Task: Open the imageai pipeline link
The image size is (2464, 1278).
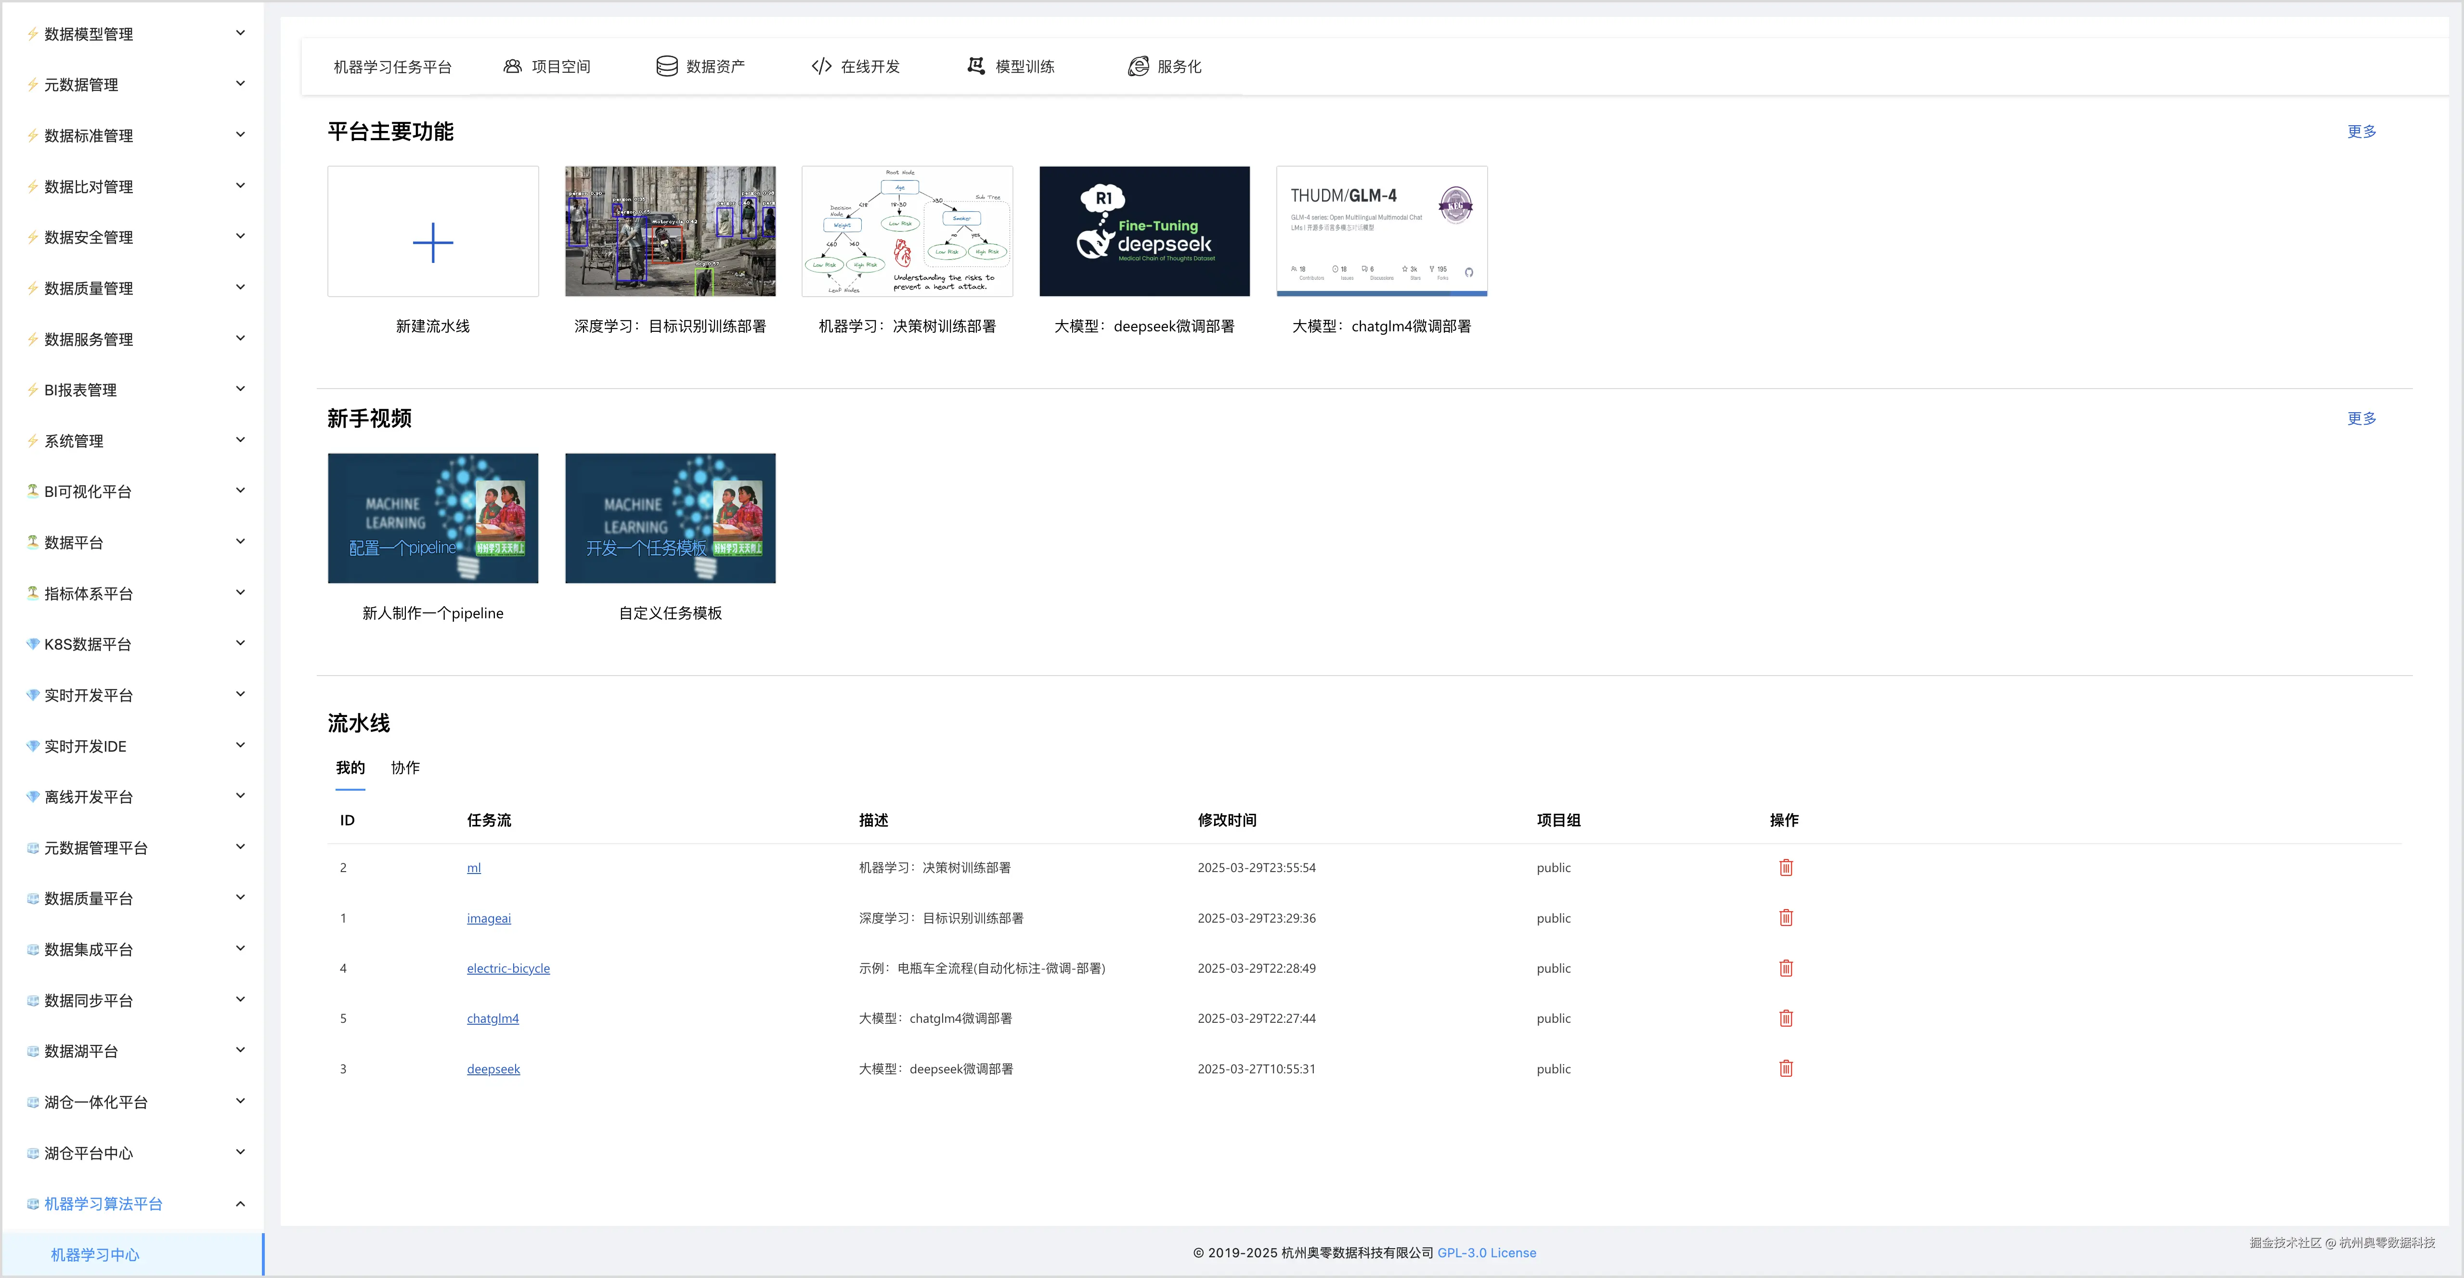Action: [x=489, y=918]
